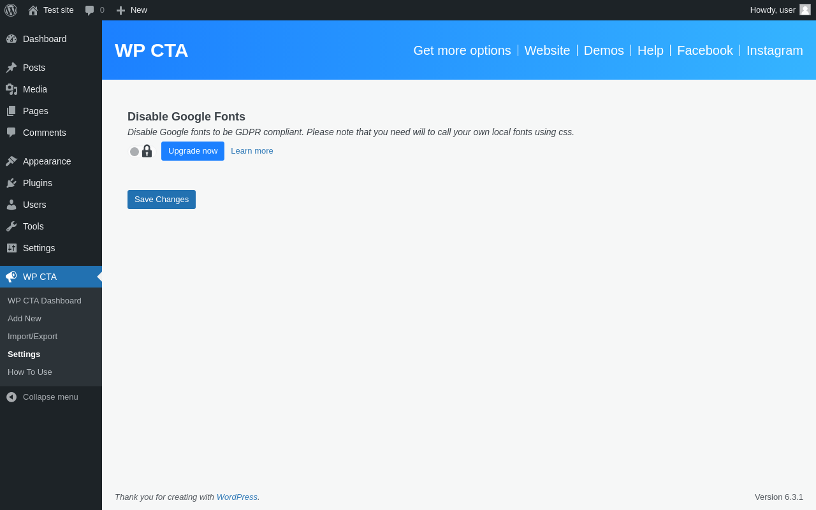816x510 pixels.
Task: Click the Media library icon
Action: point(11,89)
